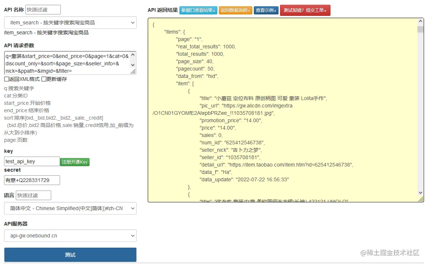Click the 语言 quick filter input
The height and width of the screenshot is (264, 427).
34,195
